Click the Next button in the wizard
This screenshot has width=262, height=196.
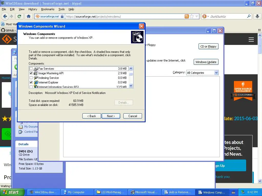(x=111, y=116)
